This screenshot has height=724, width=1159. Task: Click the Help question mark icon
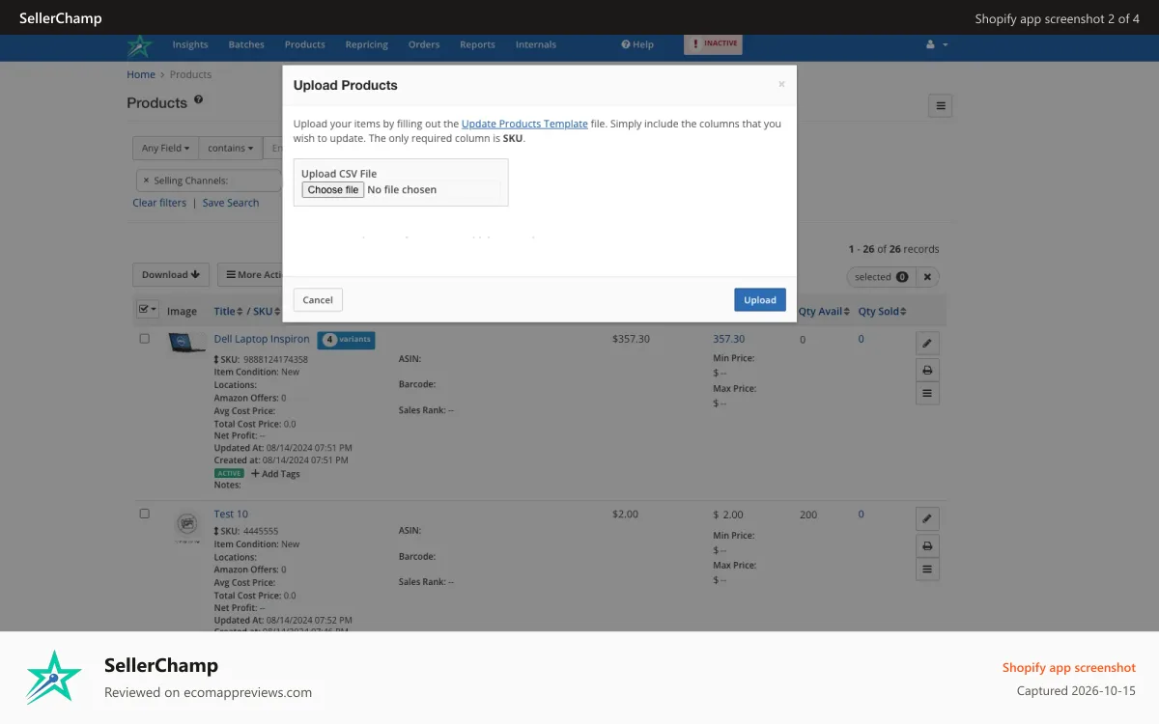click(626, 44)
